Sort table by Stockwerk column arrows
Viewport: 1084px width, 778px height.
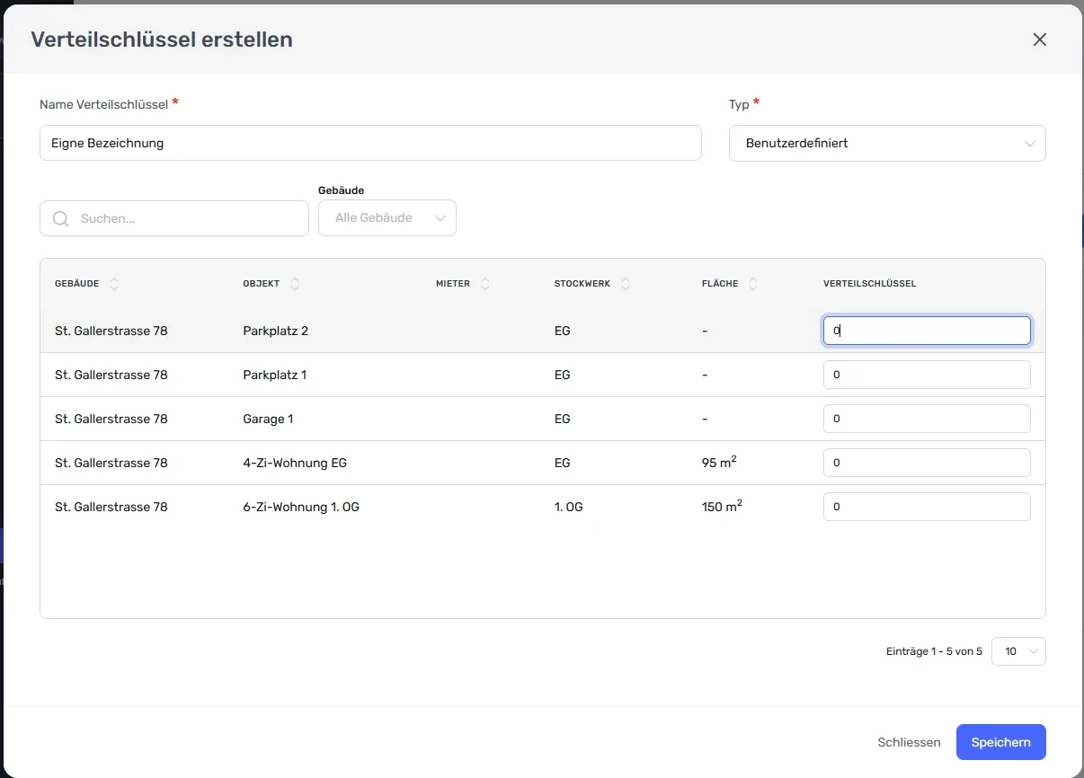click(x=626, y=284)
